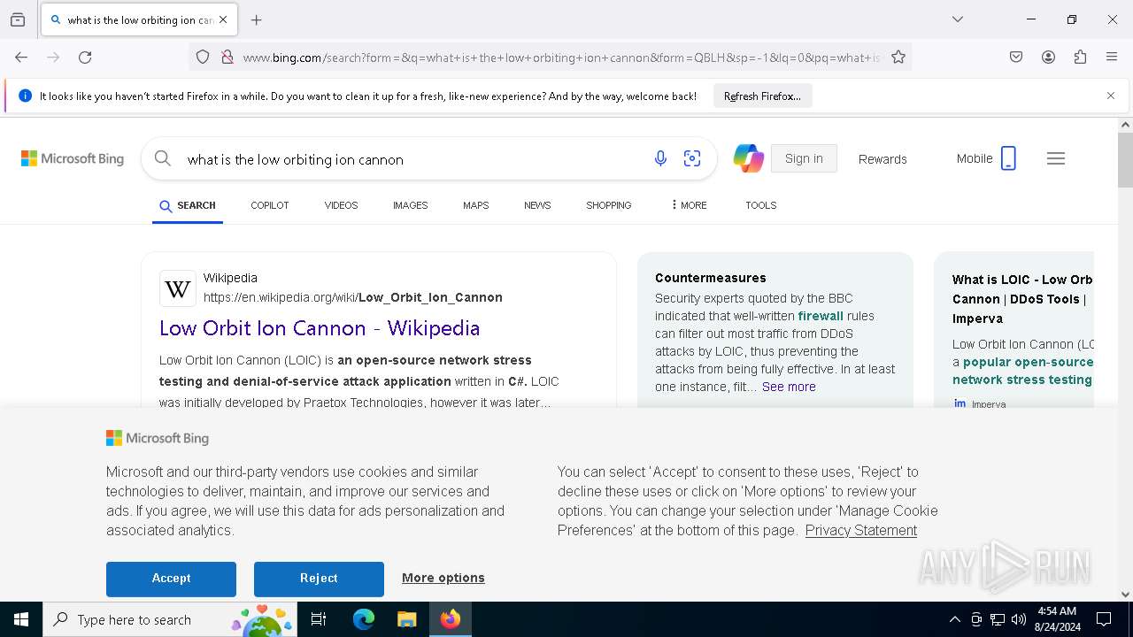Switch to the Shopping tab

point(608,205)
